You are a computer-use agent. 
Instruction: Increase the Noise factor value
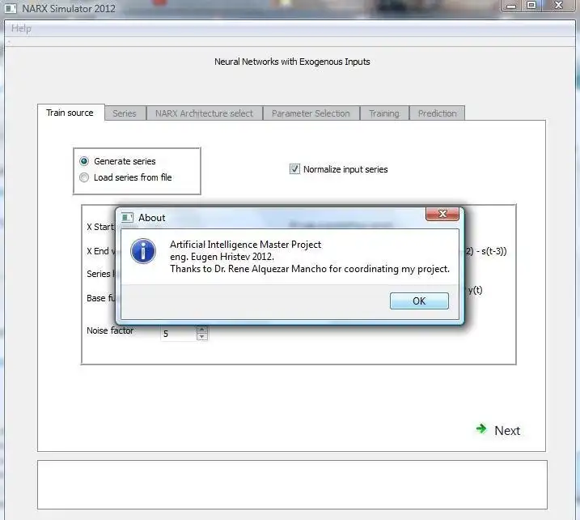point(202,330)
